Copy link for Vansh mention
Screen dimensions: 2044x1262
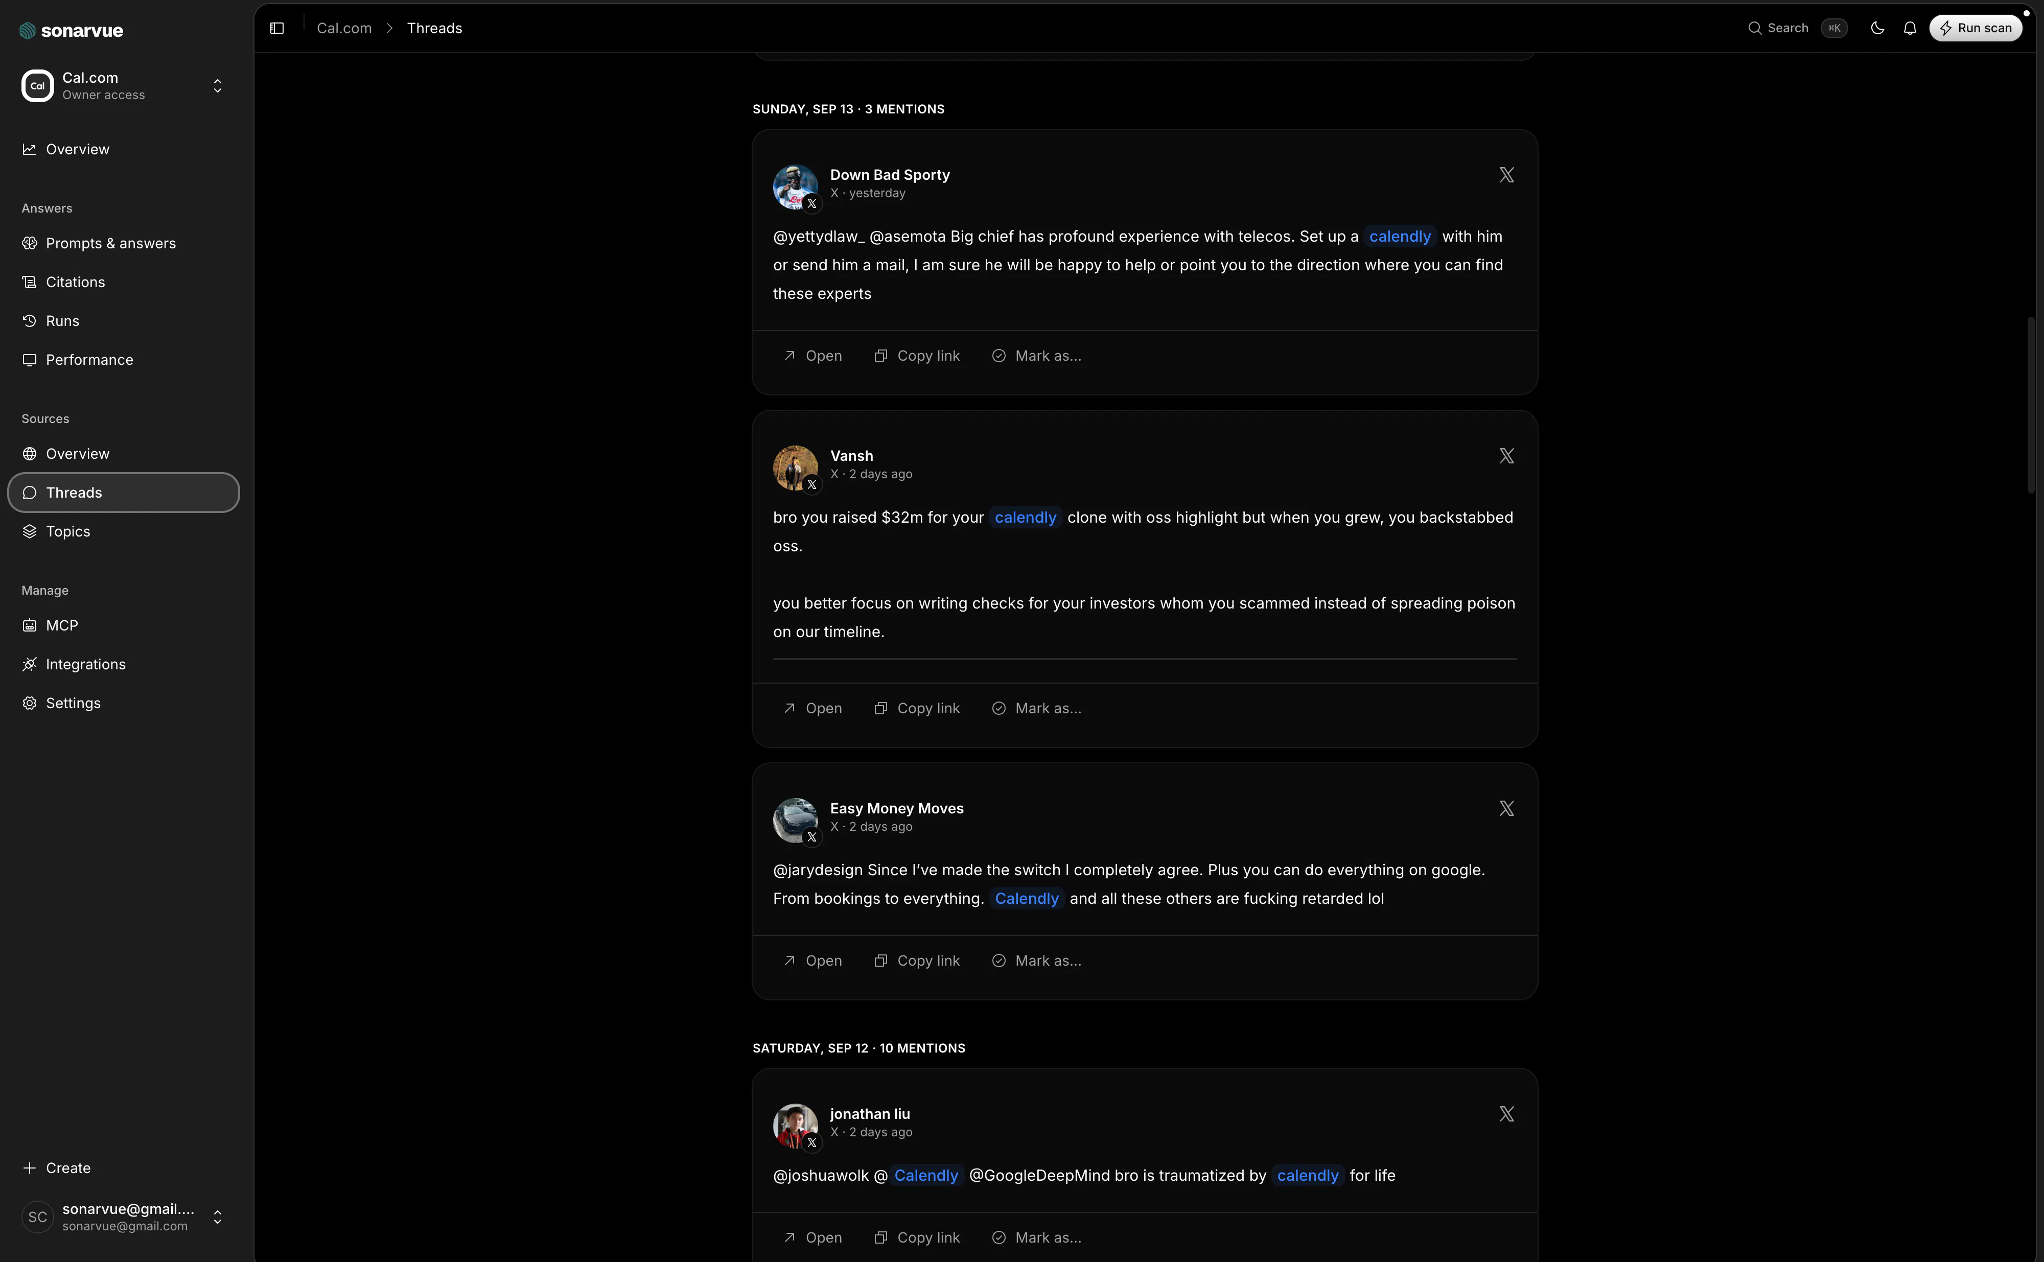(916, 708)
